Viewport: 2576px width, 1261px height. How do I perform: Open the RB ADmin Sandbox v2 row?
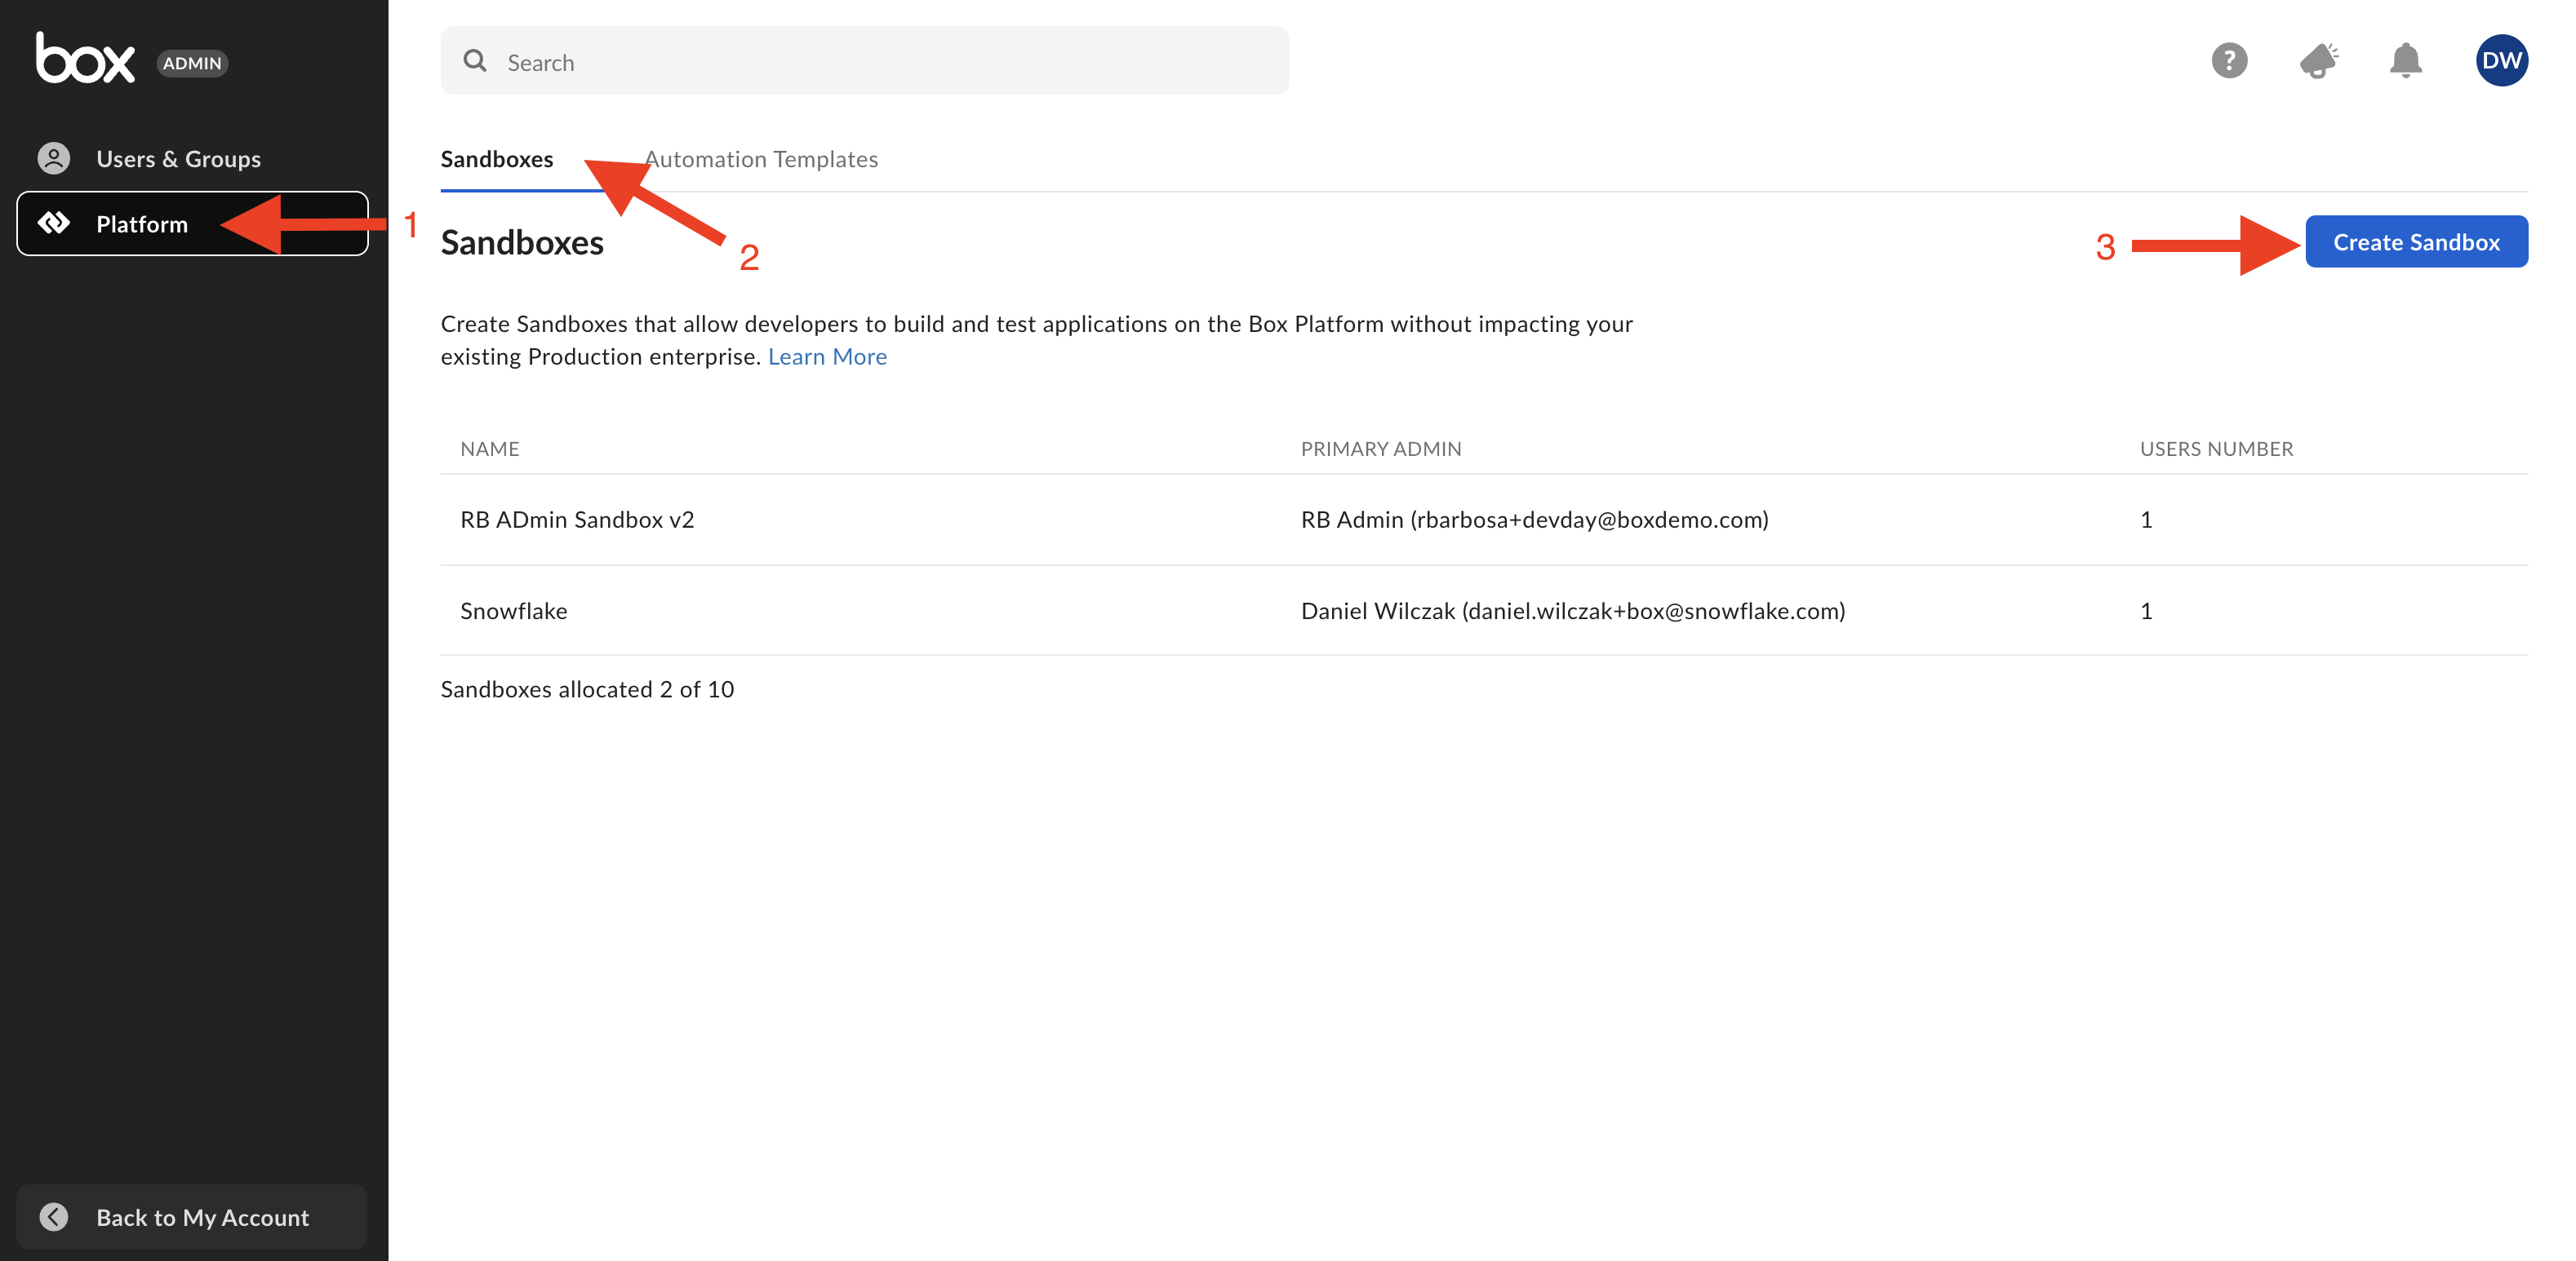pyautogui.click(x=577, y=520)
